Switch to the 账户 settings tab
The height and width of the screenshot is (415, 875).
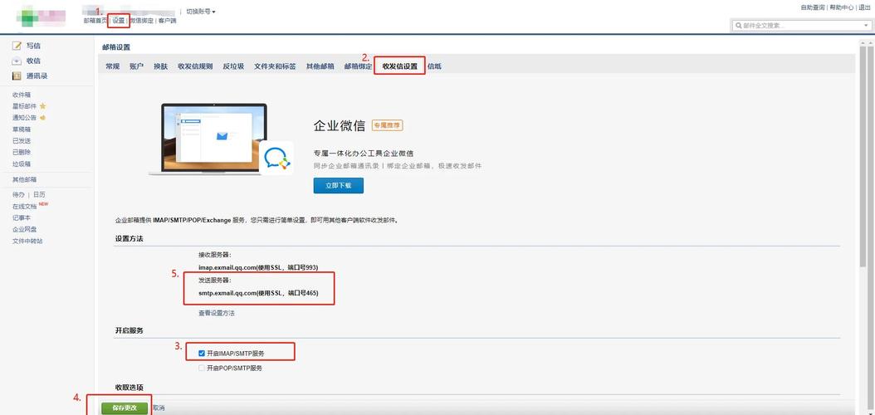click(136, 66)
